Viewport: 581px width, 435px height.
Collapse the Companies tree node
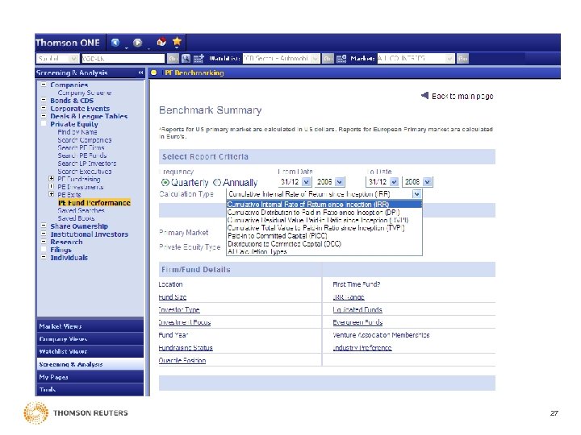tap(44, 85)
